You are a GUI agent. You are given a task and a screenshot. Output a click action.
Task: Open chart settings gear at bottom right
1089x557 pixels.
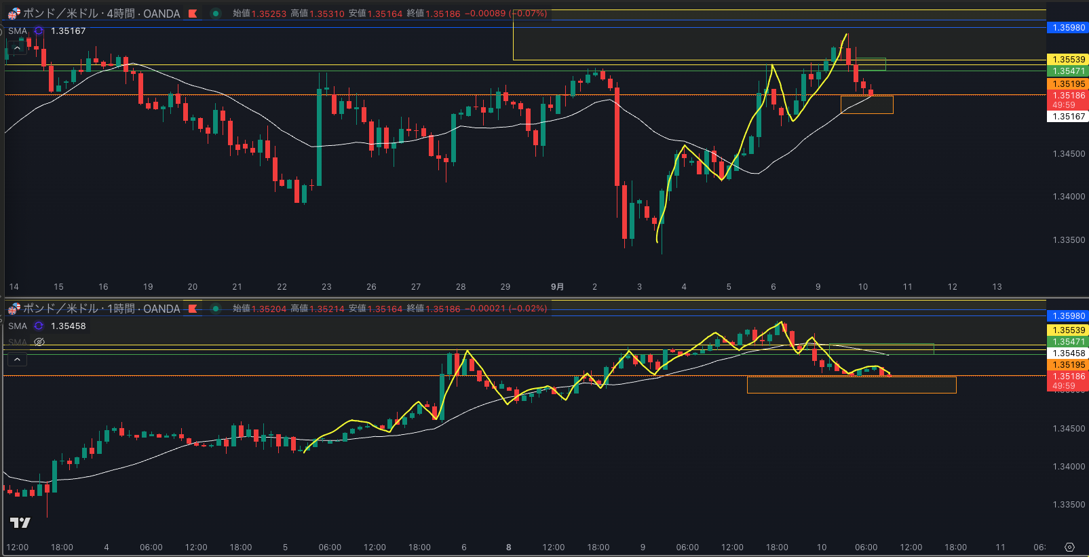[x=1070, y=548]
